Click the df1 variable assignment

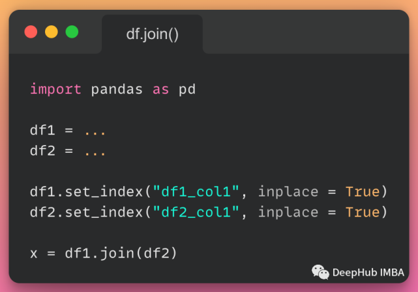pos(42,130)
